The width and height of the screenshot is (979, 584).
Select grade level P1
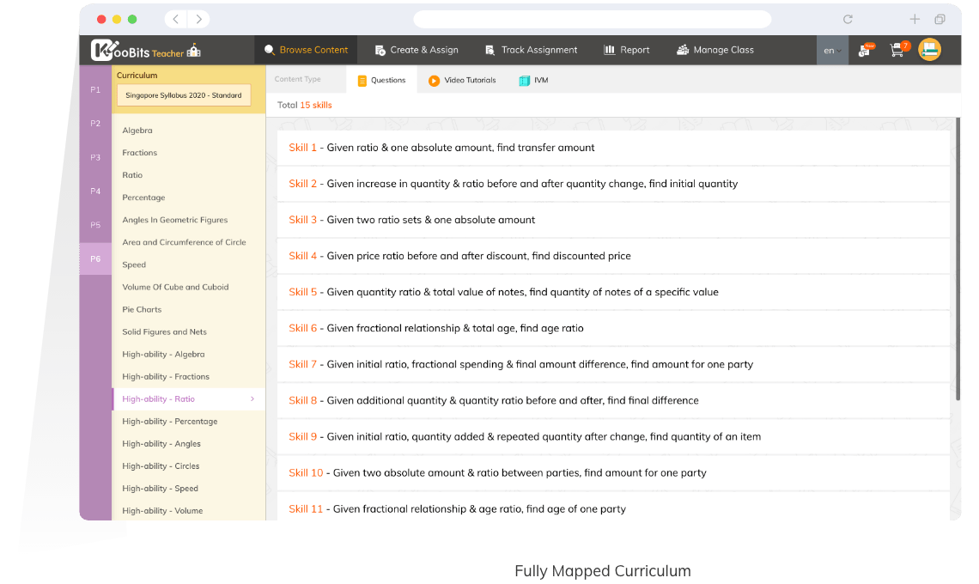(x=95, y=90)
